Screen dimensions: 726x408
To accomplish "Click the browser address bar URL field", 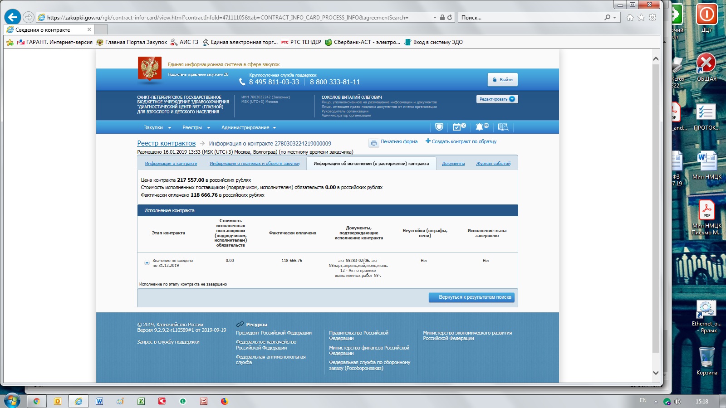I will (x=234, y=18).
